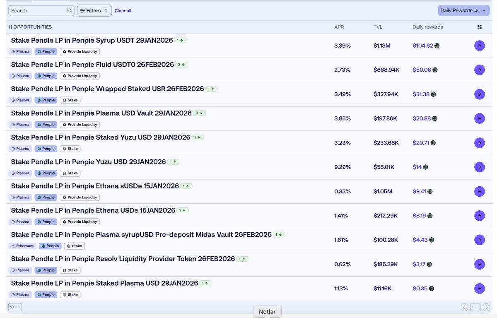Open Stake Pendle LP in Penpie Syrup USDT 29JAN2026
Viewport: 497px width, 318px height.
92,41
